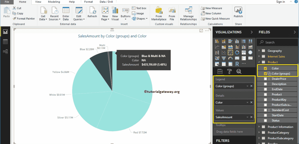299x144 pixels.
Task: Choose the Clustered column chart visual
Action: point(237,41)
